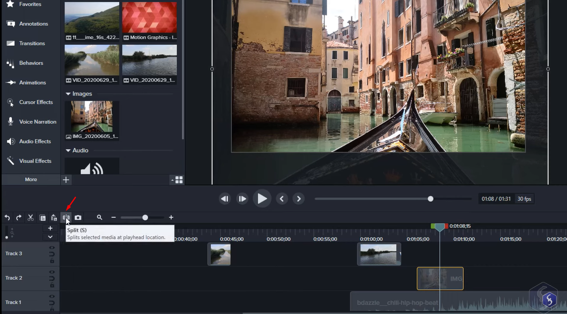Viewport: 567px width, 314px height.
Task: Open the Favorites tab
Action: tap(30, 4)
